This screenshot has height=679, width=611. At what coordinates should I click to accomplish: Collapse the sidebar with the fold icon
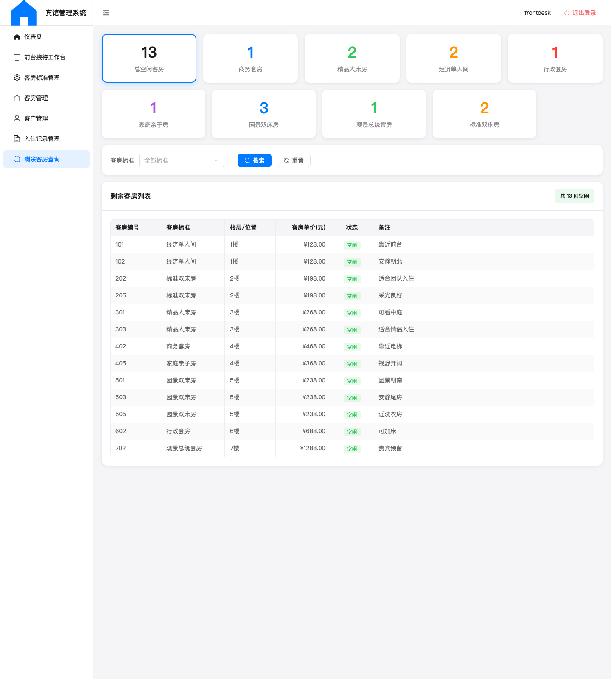[x=106, y=13]
